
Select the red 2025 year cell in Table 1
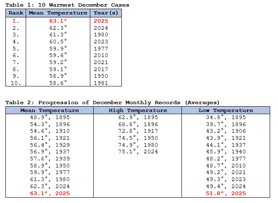(101, 21)
